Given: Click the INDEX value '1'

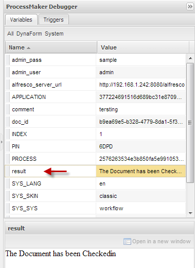Looking at the screenshot, I should (x=101, y=134).
